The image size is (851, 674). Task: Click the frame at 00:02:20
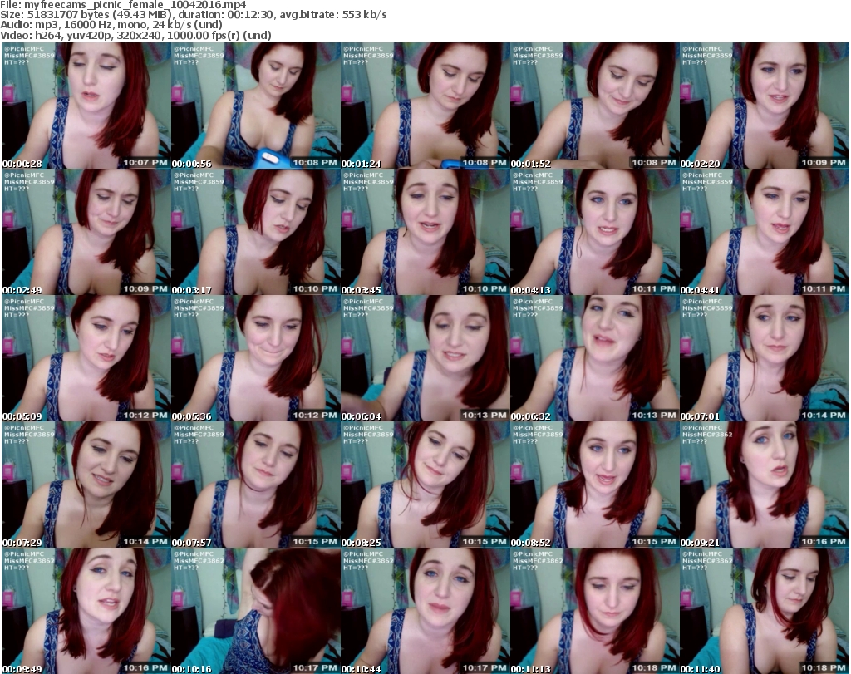(x=764, y=106)
